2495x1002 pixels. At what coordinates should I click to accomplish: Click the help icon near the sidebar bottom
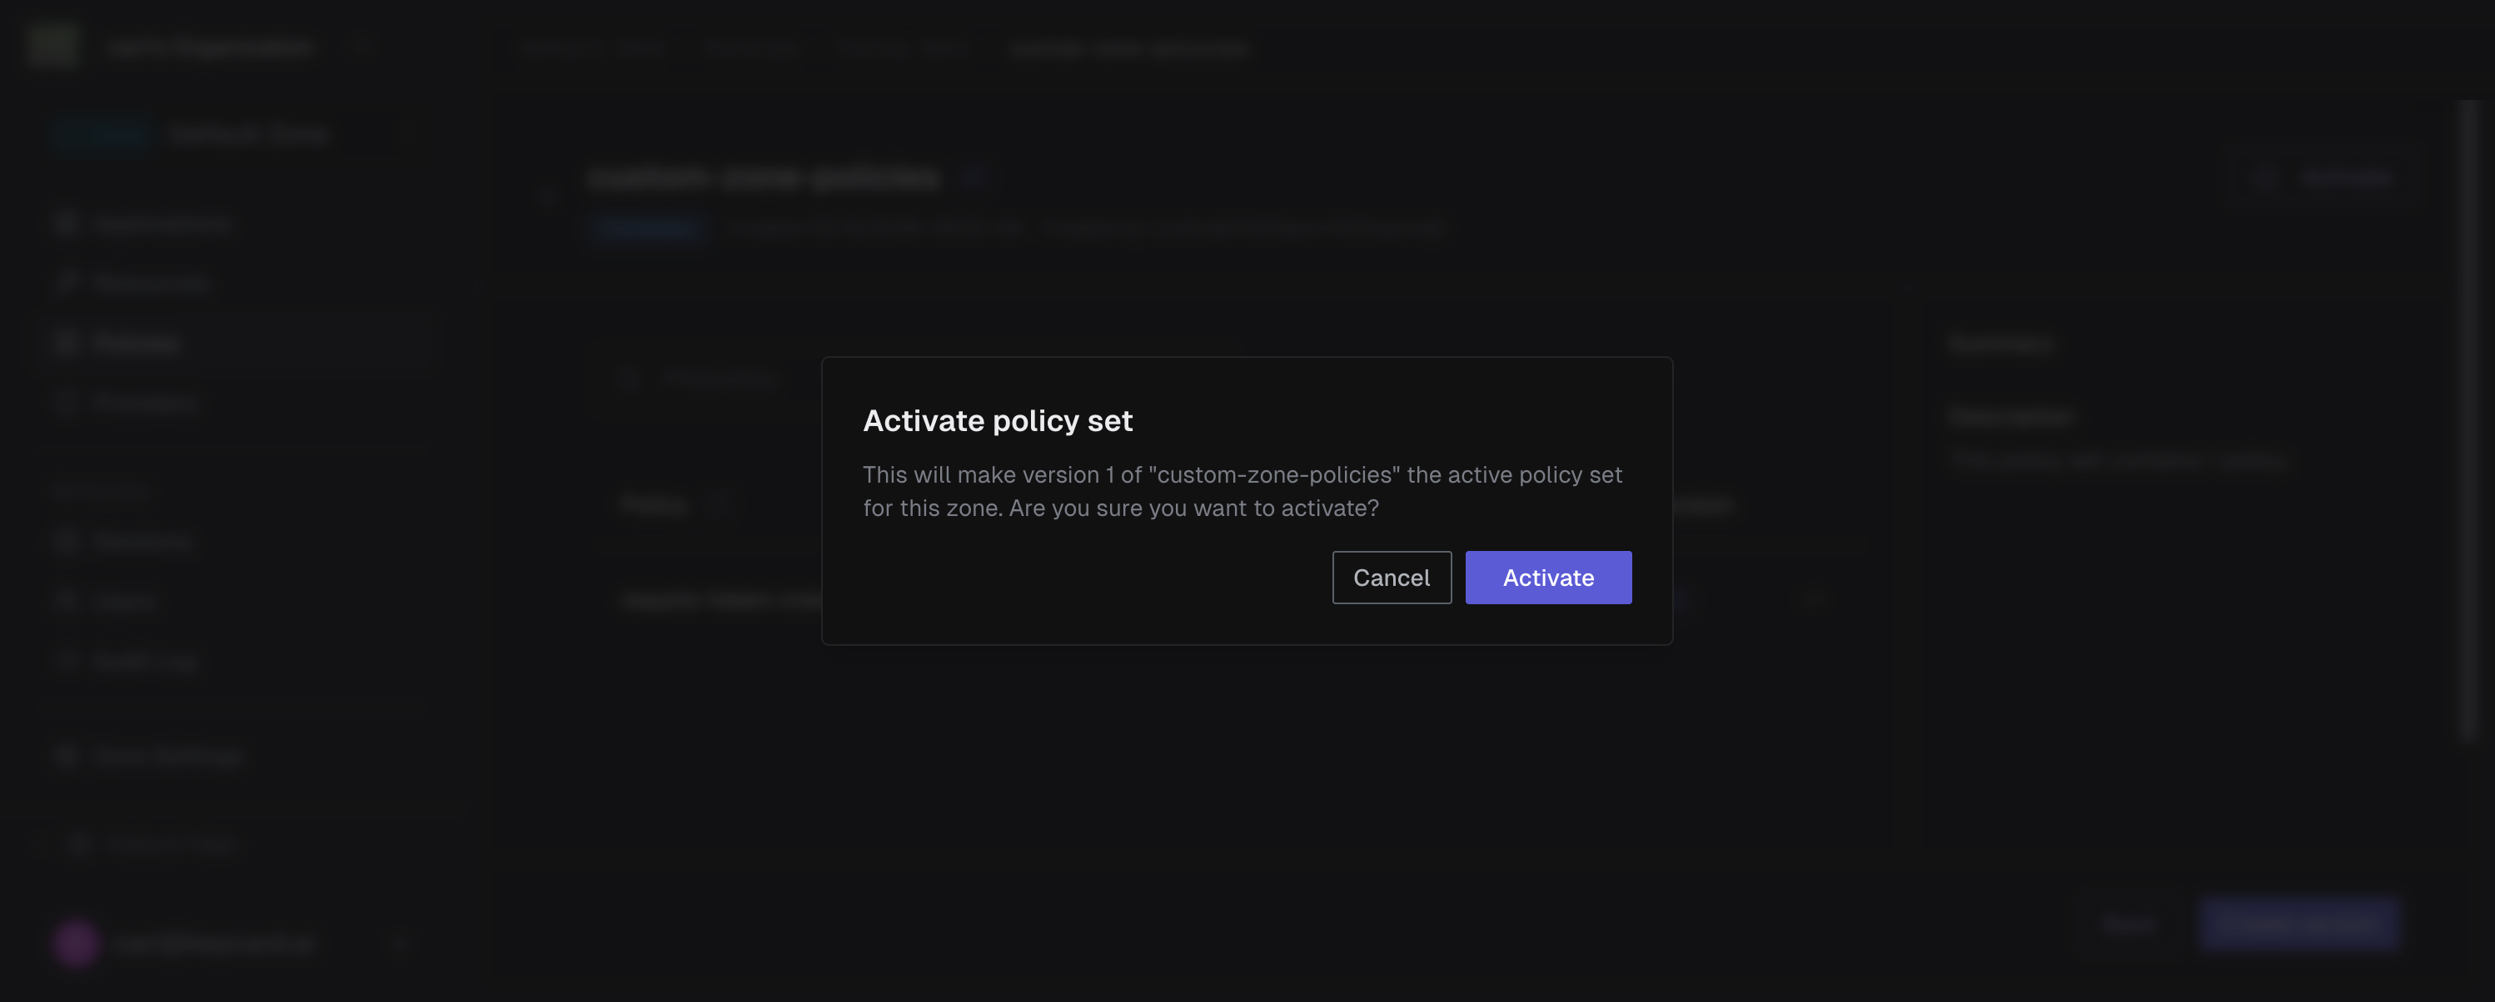pos(79,843)
